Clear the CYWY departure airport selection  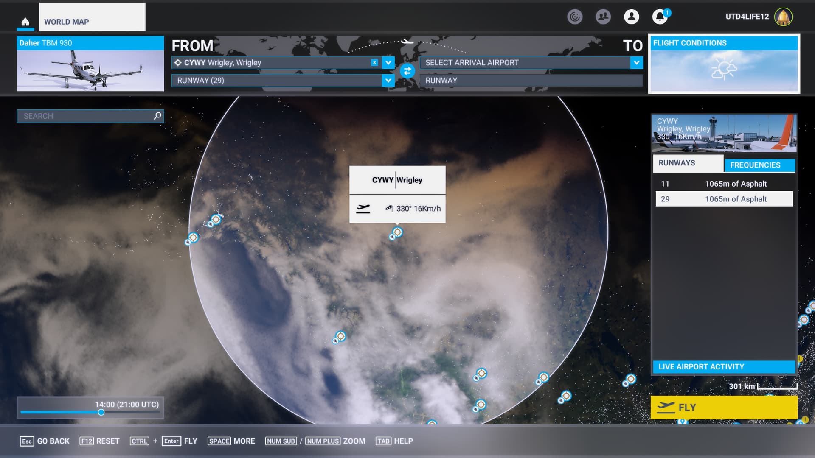tap(374, 62)
